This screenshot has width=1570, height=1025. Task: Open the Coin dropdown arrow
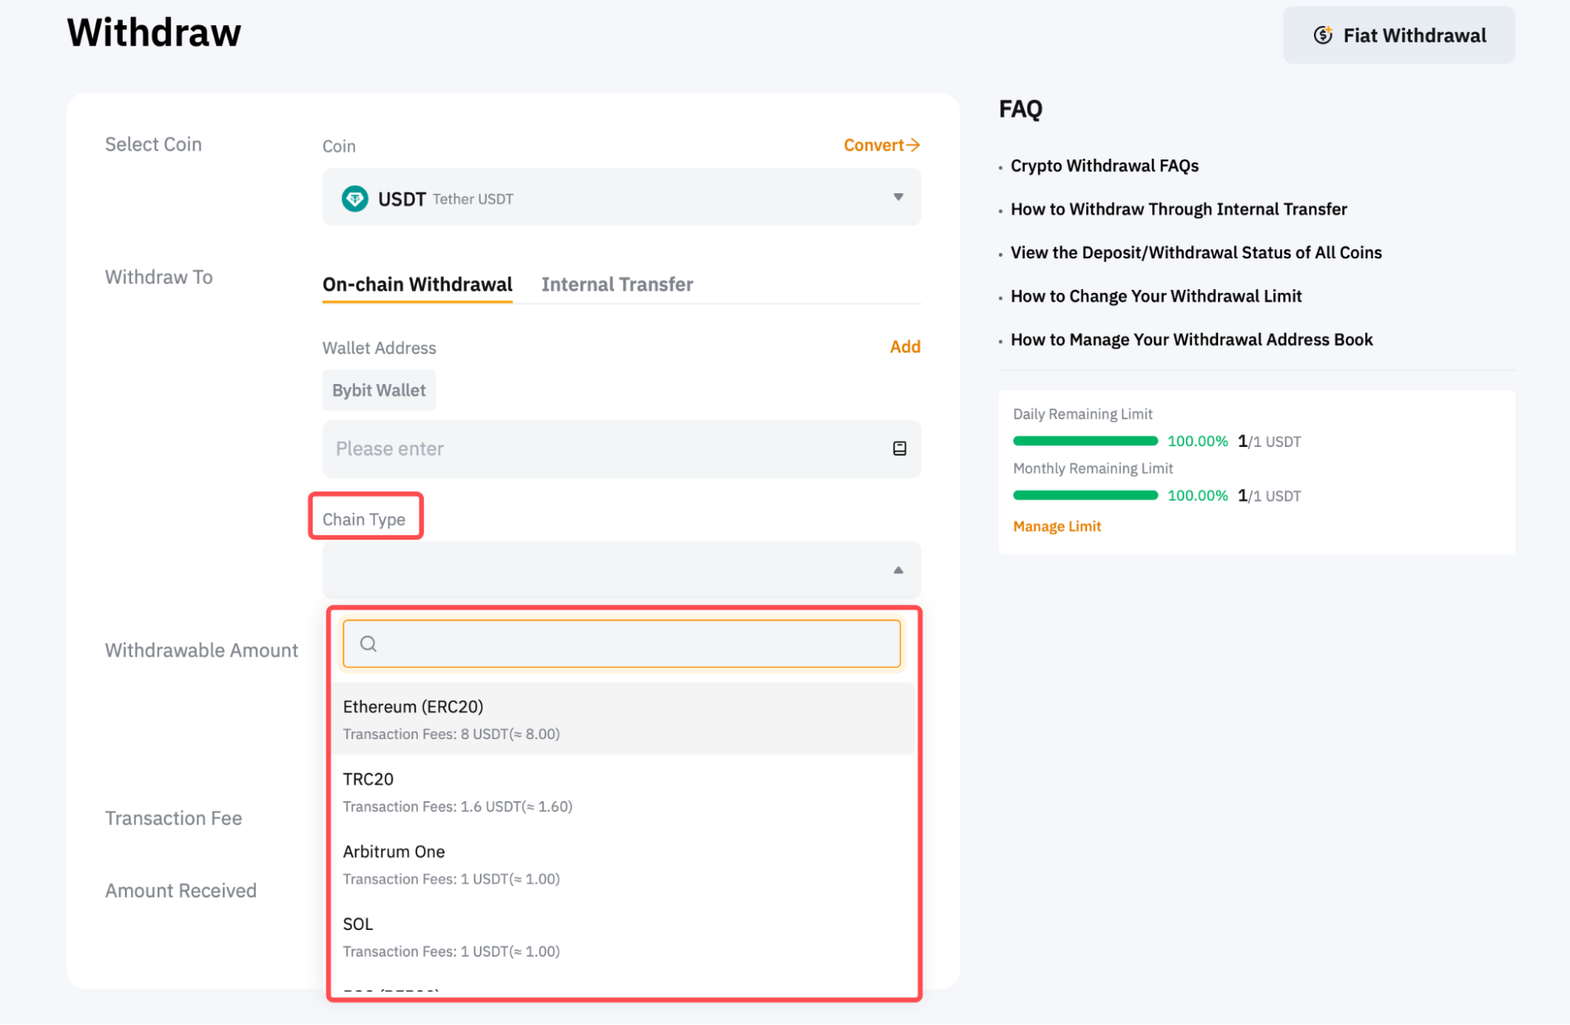(x=898, y=197)
